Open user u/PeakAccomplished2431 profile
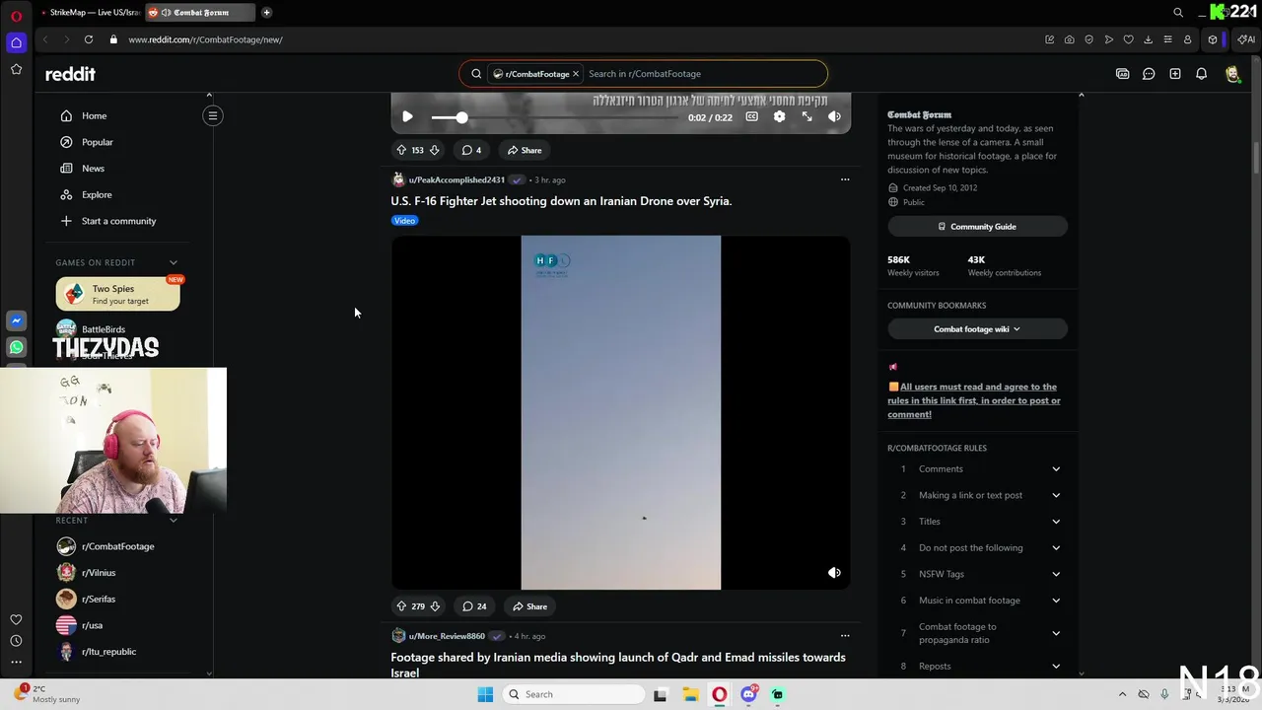Image resolution: width=1262 pixels, height=710 pixels. [x=456, y=179]
